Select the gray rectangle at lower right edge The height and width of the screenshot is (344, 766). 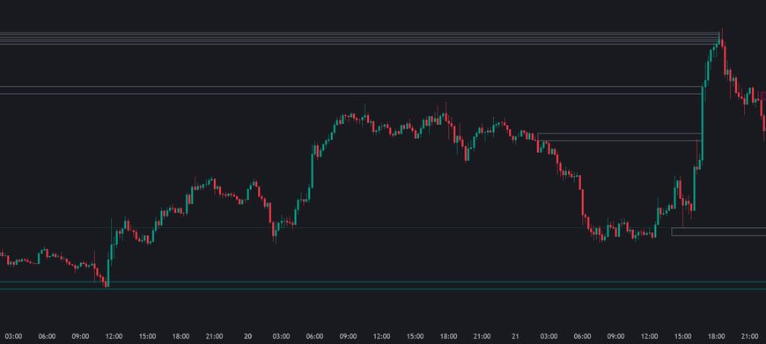click(718, 231)
